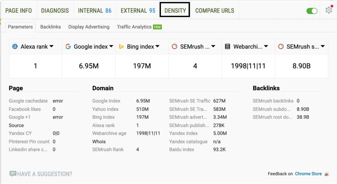
Task: Open the PAGE INFO tab
Action: [x=18, y=10]
